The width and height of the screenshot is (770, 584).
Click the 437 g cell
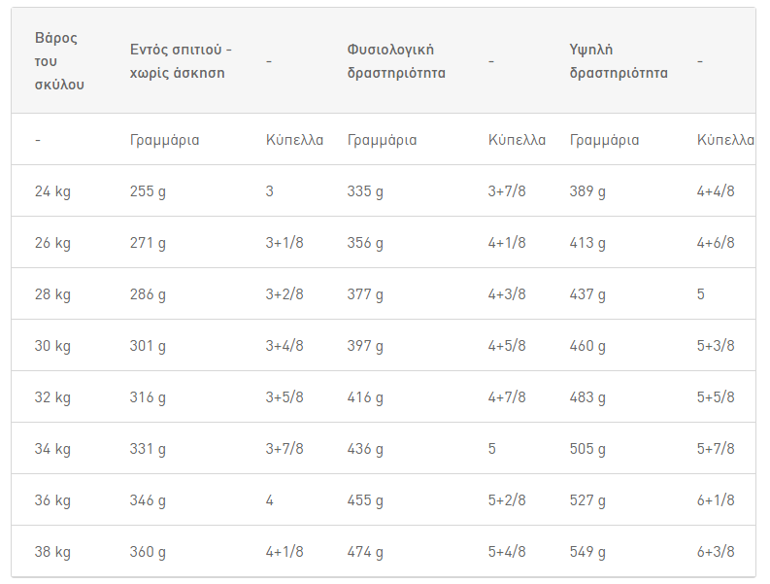pyautogui.click(x=587, y=294)
